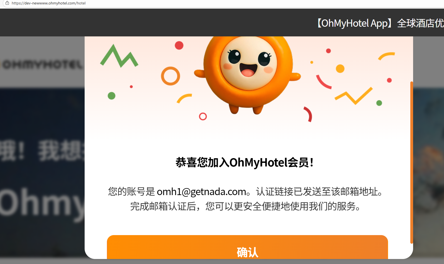
Task: Select the dev-newwww.ohmyhotel.com URL address field
Action: tap(49, 3)
